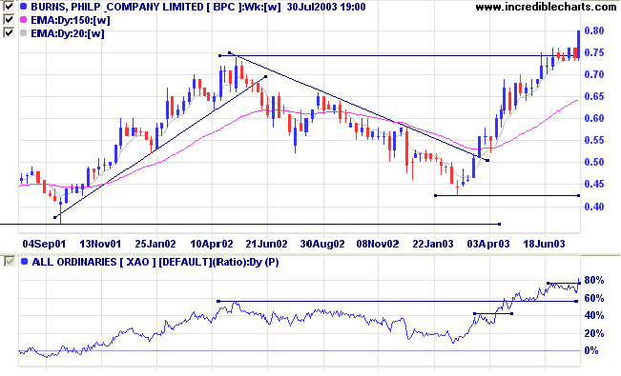Click the 21Jun02 date label
The width and height of the screenshot is (621, 376).
pyautogui.click(x=266, y=244)
